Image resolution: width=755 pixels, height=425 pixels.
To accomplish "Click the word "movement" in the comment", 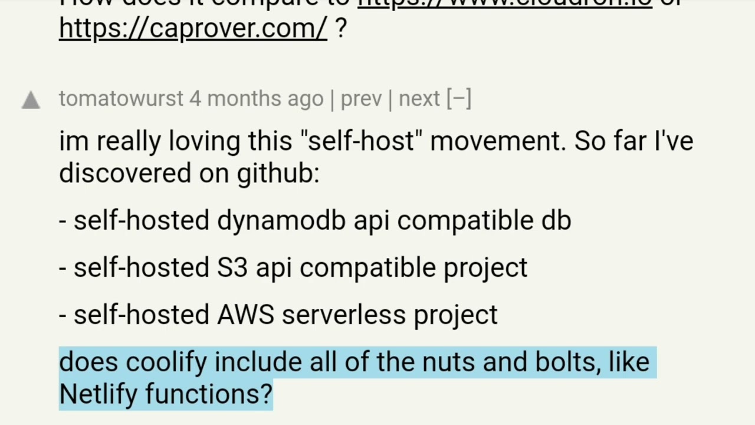I will (498, 142).
